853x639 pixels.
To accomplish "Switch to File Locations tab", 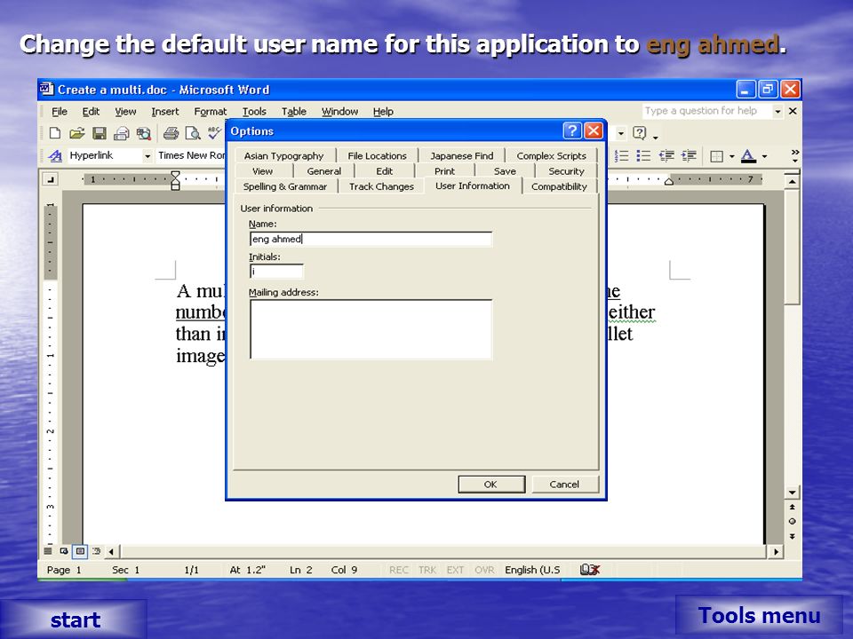I will pos(377,156).
